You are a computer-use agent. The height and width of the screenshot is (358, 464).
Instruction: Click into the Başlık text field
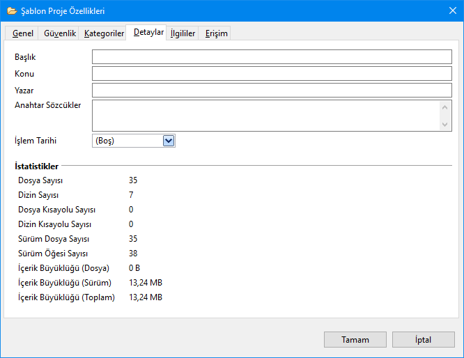(272, 57)
